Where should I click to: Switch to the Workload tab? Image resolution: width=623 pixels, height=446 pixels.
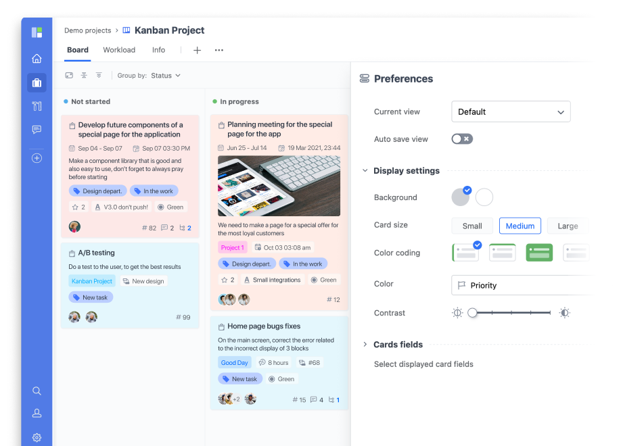[x=119, y=50]
